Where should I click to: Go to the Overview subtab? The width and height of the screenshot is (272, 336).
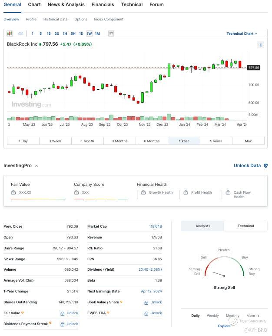pyautogui.click(x=11, y=19)
